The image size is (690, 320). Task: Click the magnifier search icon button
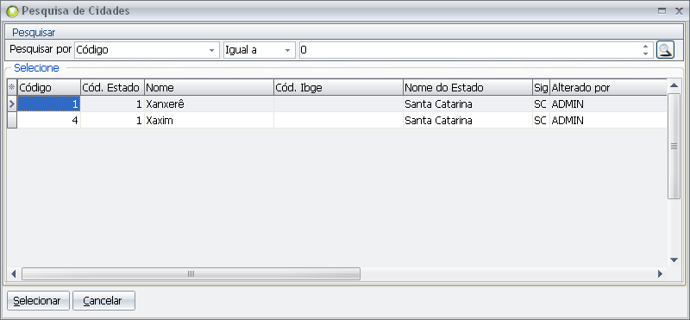(665, 50)
